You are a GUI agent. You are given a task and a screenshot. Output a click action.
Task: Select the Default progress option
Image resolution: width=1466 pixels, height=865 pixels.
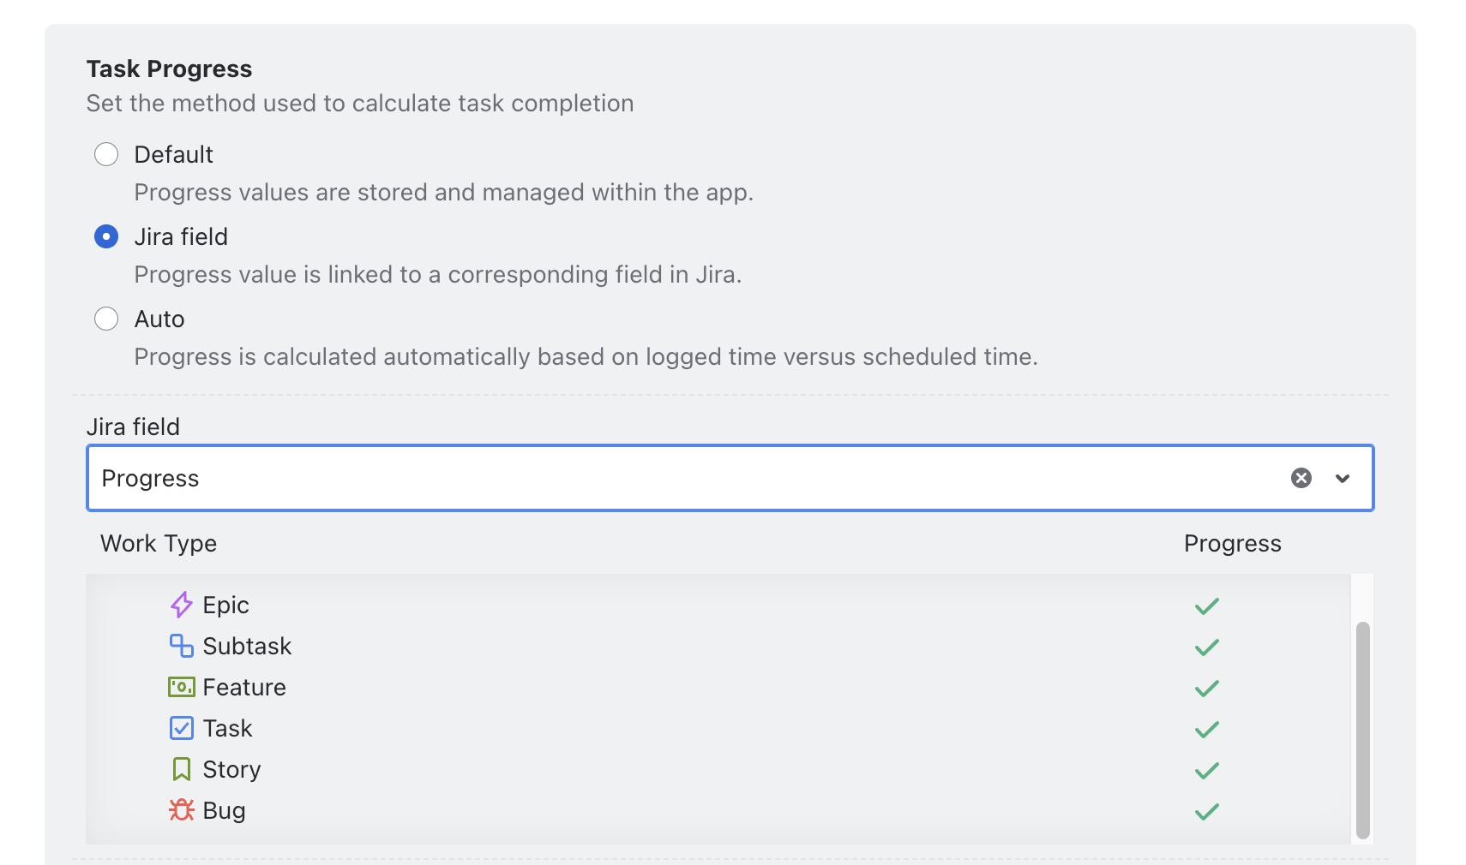point(106,154)
